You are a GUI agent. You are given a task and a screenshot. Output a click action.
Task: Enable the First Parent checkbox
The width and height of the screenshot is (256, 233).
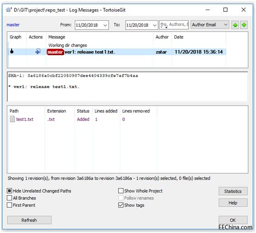coord(10,205)
